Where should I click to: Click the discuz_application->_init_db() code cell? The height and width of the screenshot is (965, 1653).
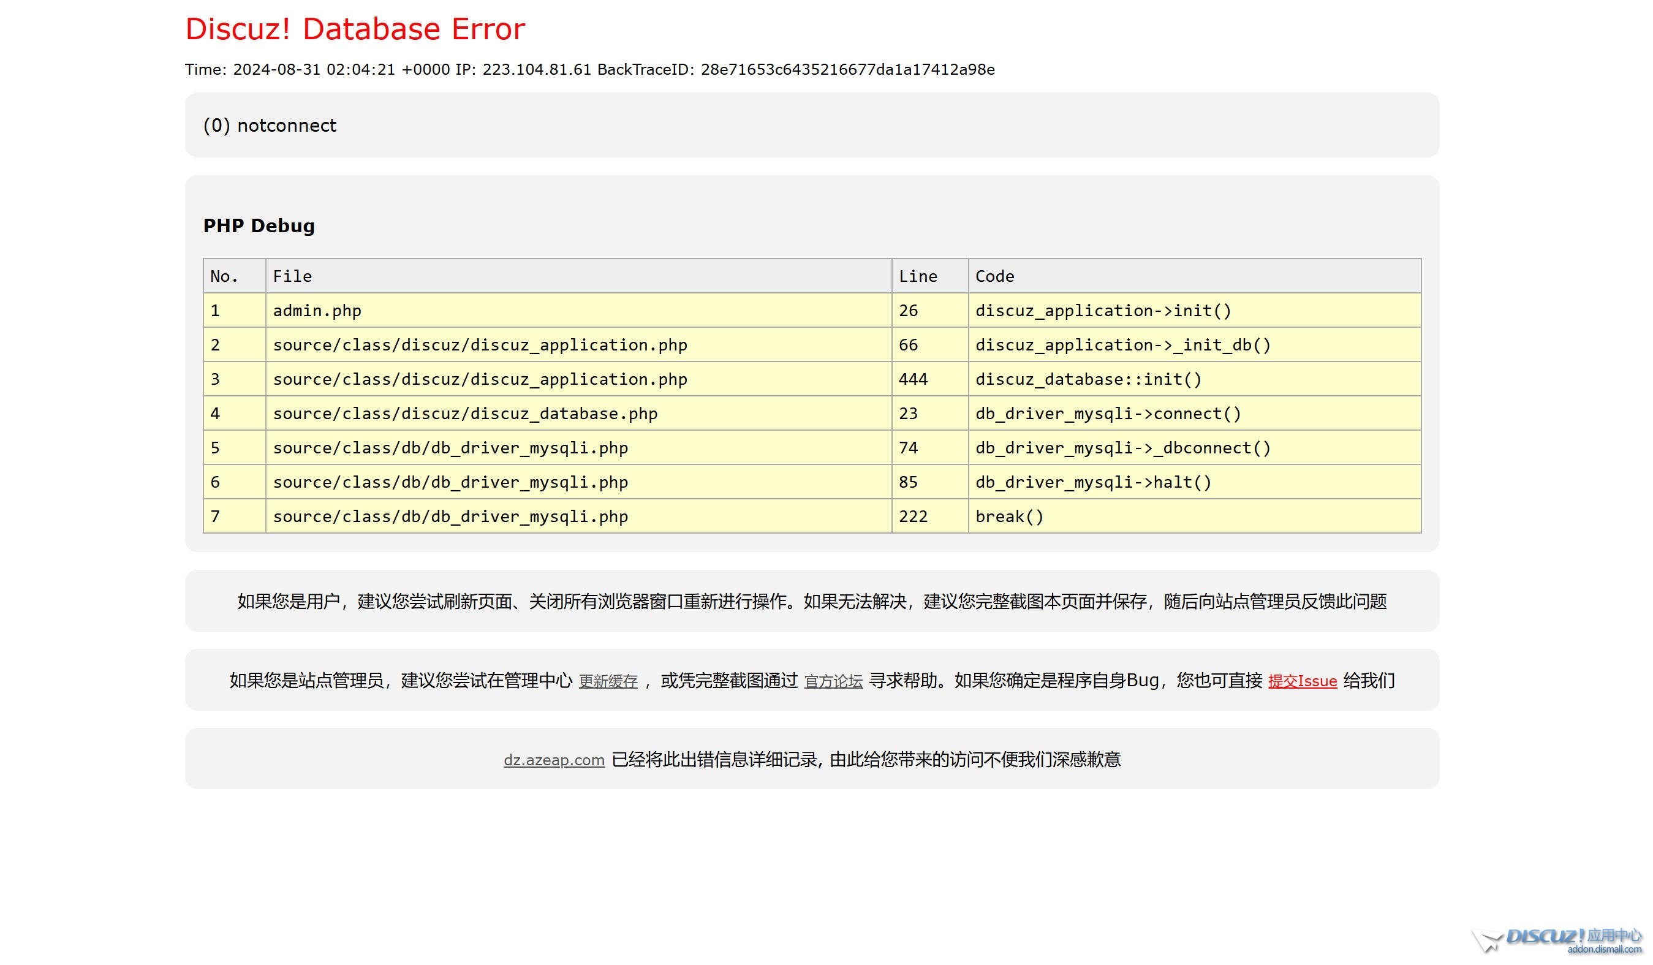click(1123, 345)
